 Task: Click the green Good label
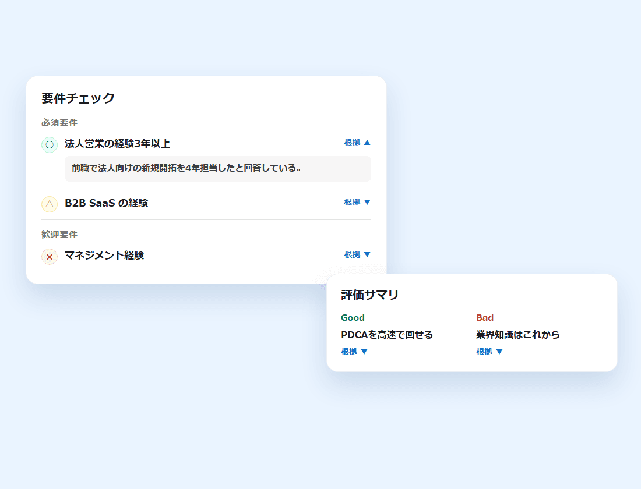(x=353, y=317)
